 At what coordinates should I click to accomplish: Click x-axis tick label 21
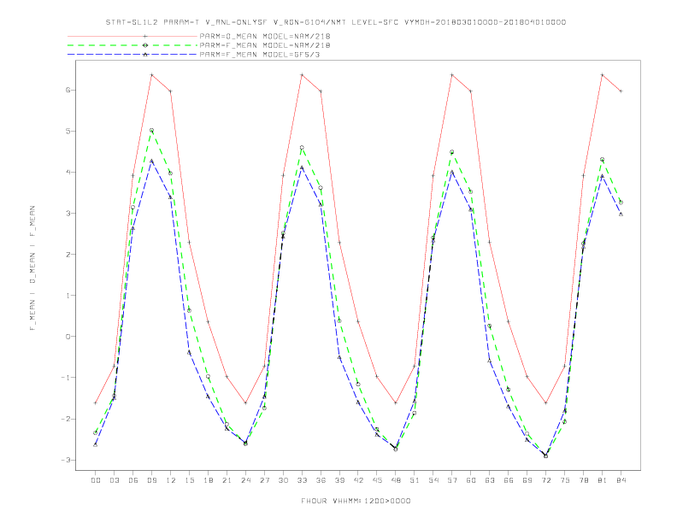[x=227, y=480]
